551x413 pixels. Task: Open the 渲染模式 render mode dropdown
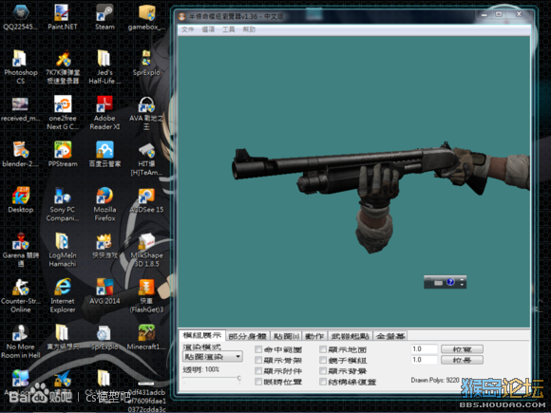point(213,357)
